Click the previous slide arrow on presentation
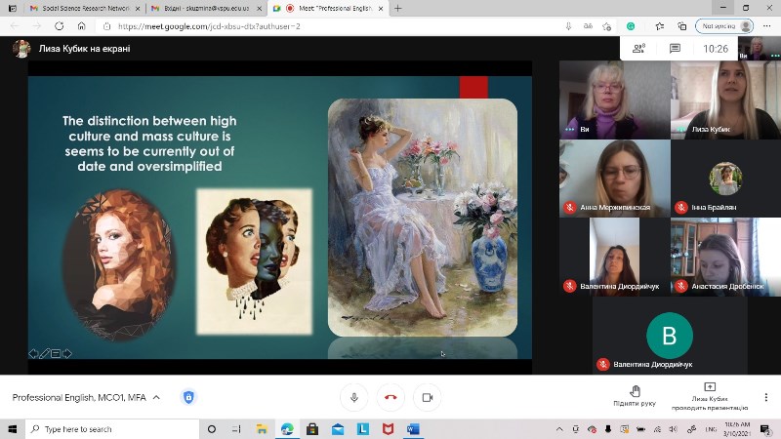 [33, 353]
